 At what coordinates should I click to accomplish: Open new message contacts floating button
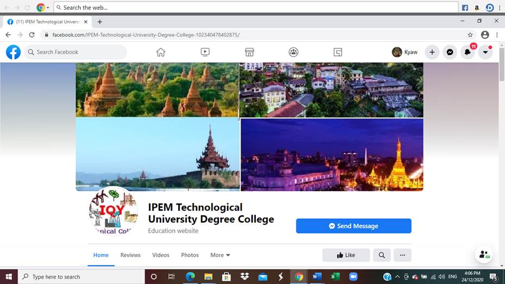[x=484, y=254]
